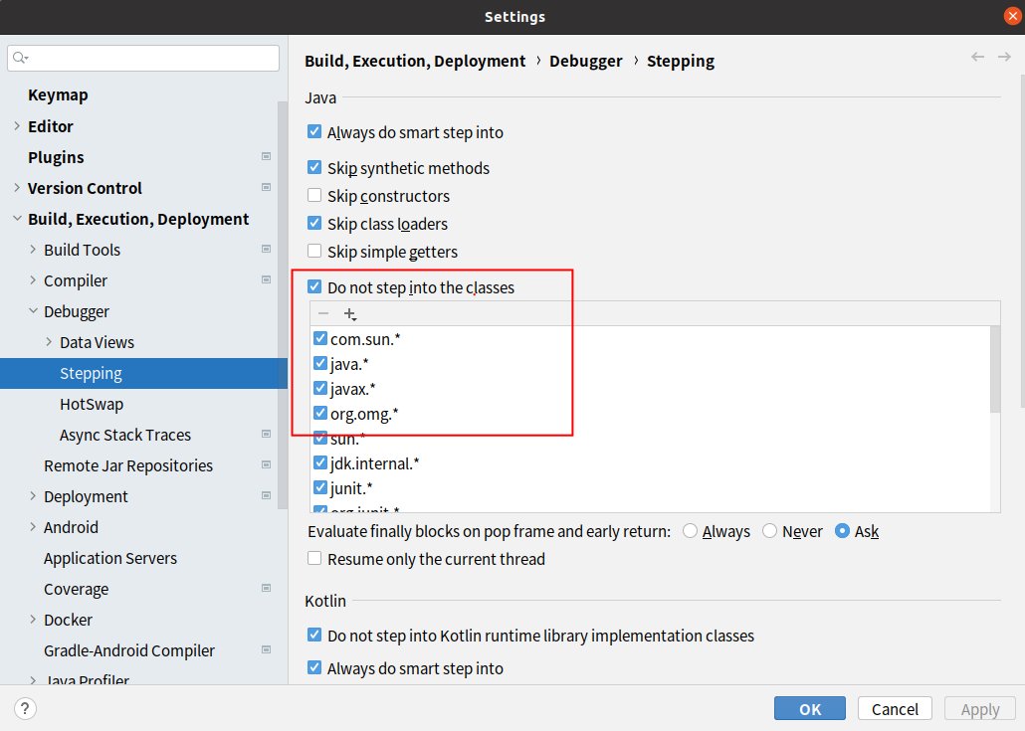Select the Always radio button

point(690,531)
